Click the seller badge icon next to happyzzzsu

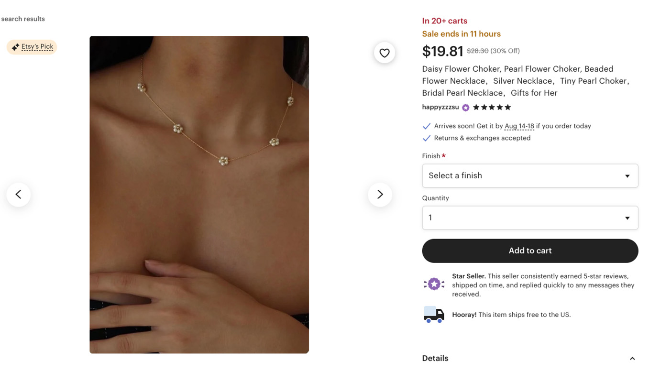pos(465,107)
